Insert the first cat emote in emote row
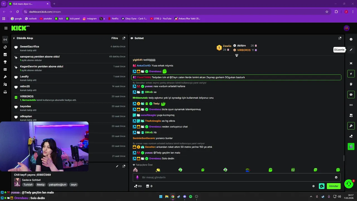Viewport: 357px width, 201px height. click(136, 170)
